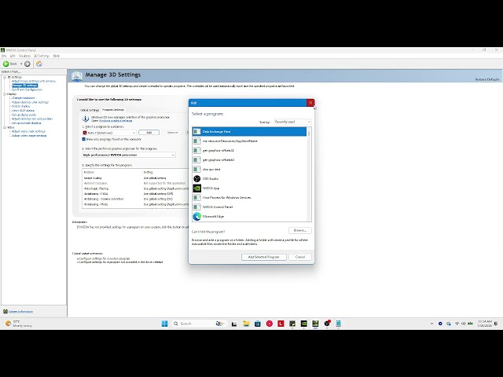The height and width of the screenshot is (377, 503).
Task: Open the 3D Settings menu
Action: click(42, 56)
